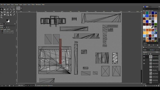Toggle lock pixels for the layer

coord(147,54)
